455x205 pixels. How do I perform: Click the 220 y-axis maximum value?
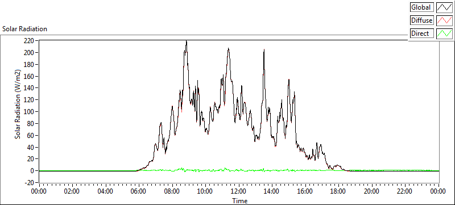tap(30, 41)
